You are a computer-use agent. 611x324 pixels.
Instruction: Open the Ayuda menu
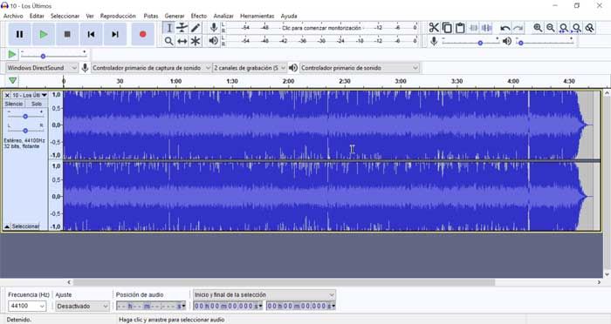(x=289, y=16)
